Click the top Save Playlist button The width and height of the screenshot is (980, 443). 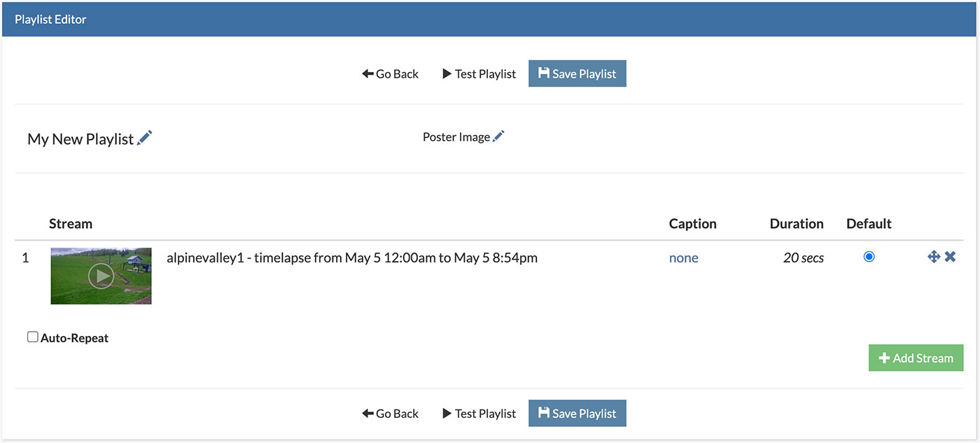(x=577, y=73)
